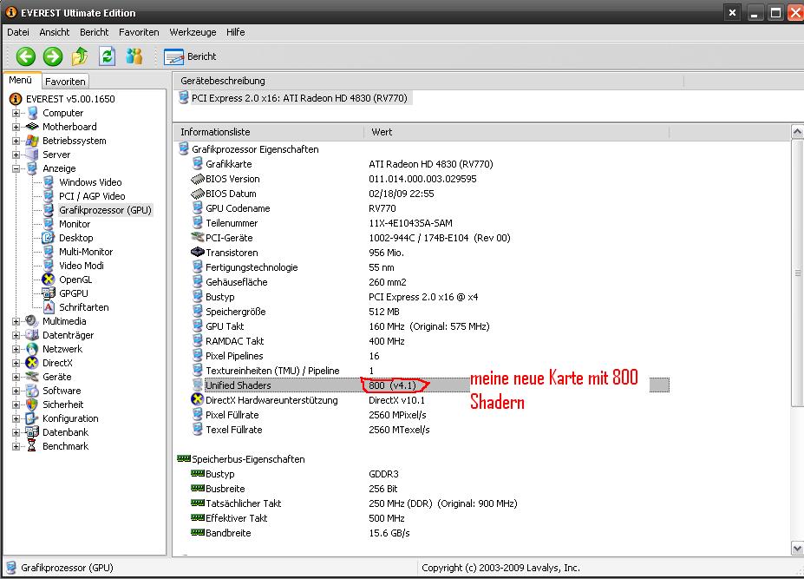Expand the Datenträger tree node

tap(16, 335)
